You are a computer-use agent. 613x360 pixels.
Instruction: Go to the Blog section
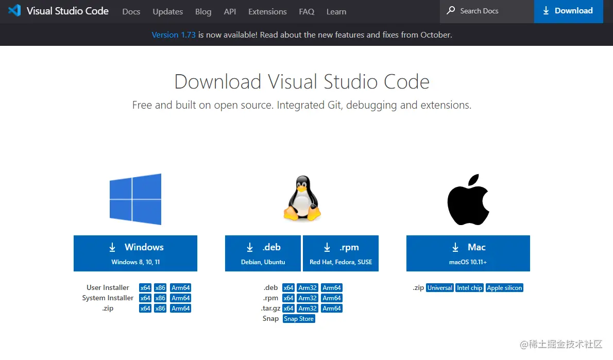(x=203, y=12)
